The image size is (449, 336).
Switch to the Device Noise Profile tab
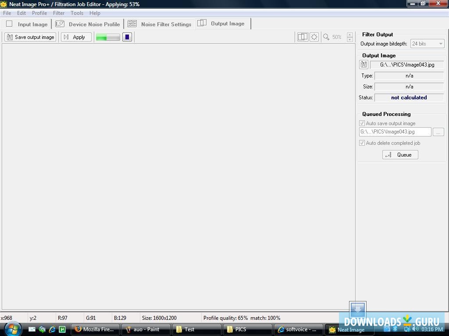88,24
